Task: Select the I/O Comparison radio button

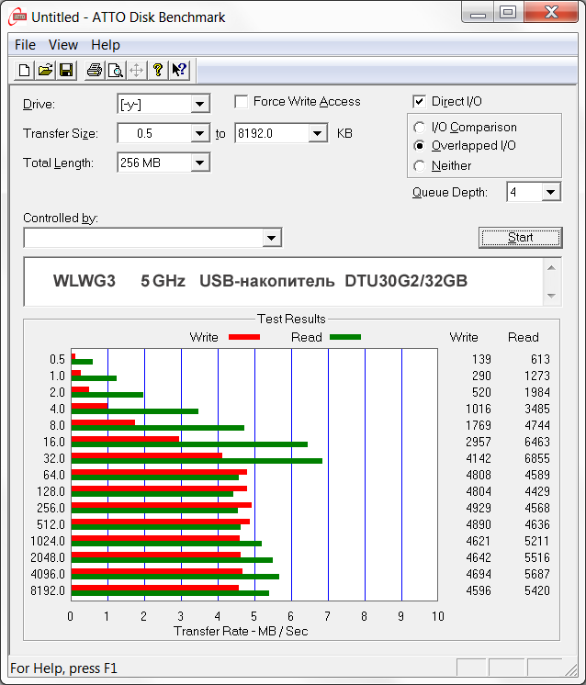Action: (420, 128)
